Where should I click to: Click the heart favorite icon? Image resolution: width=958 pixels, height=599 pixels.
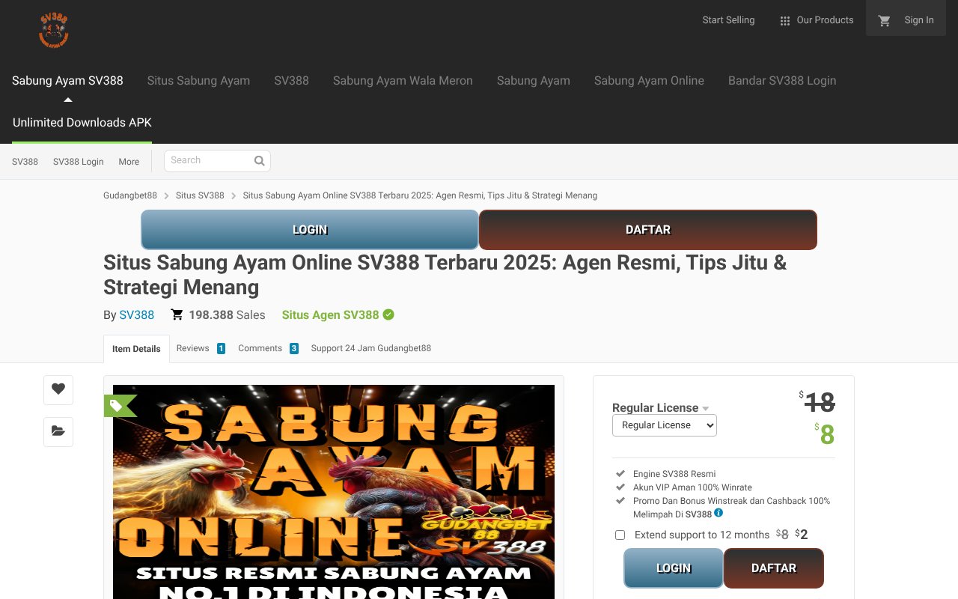58,389
